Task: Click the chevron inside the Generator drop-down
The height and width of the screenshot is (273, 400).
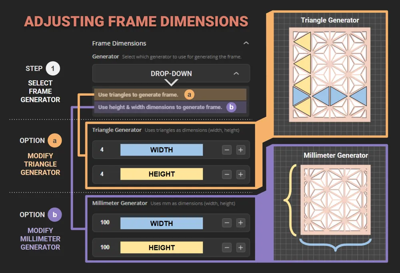Action: coord(236,74)
